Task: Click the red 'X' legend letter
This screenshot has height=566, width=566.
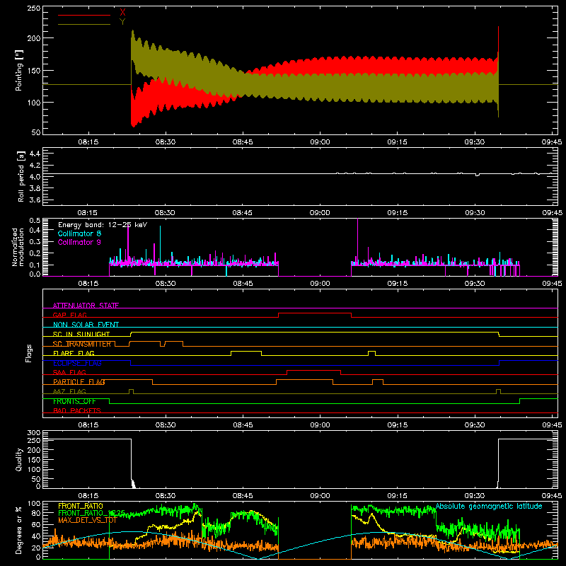Action: (x=122, y=13)
